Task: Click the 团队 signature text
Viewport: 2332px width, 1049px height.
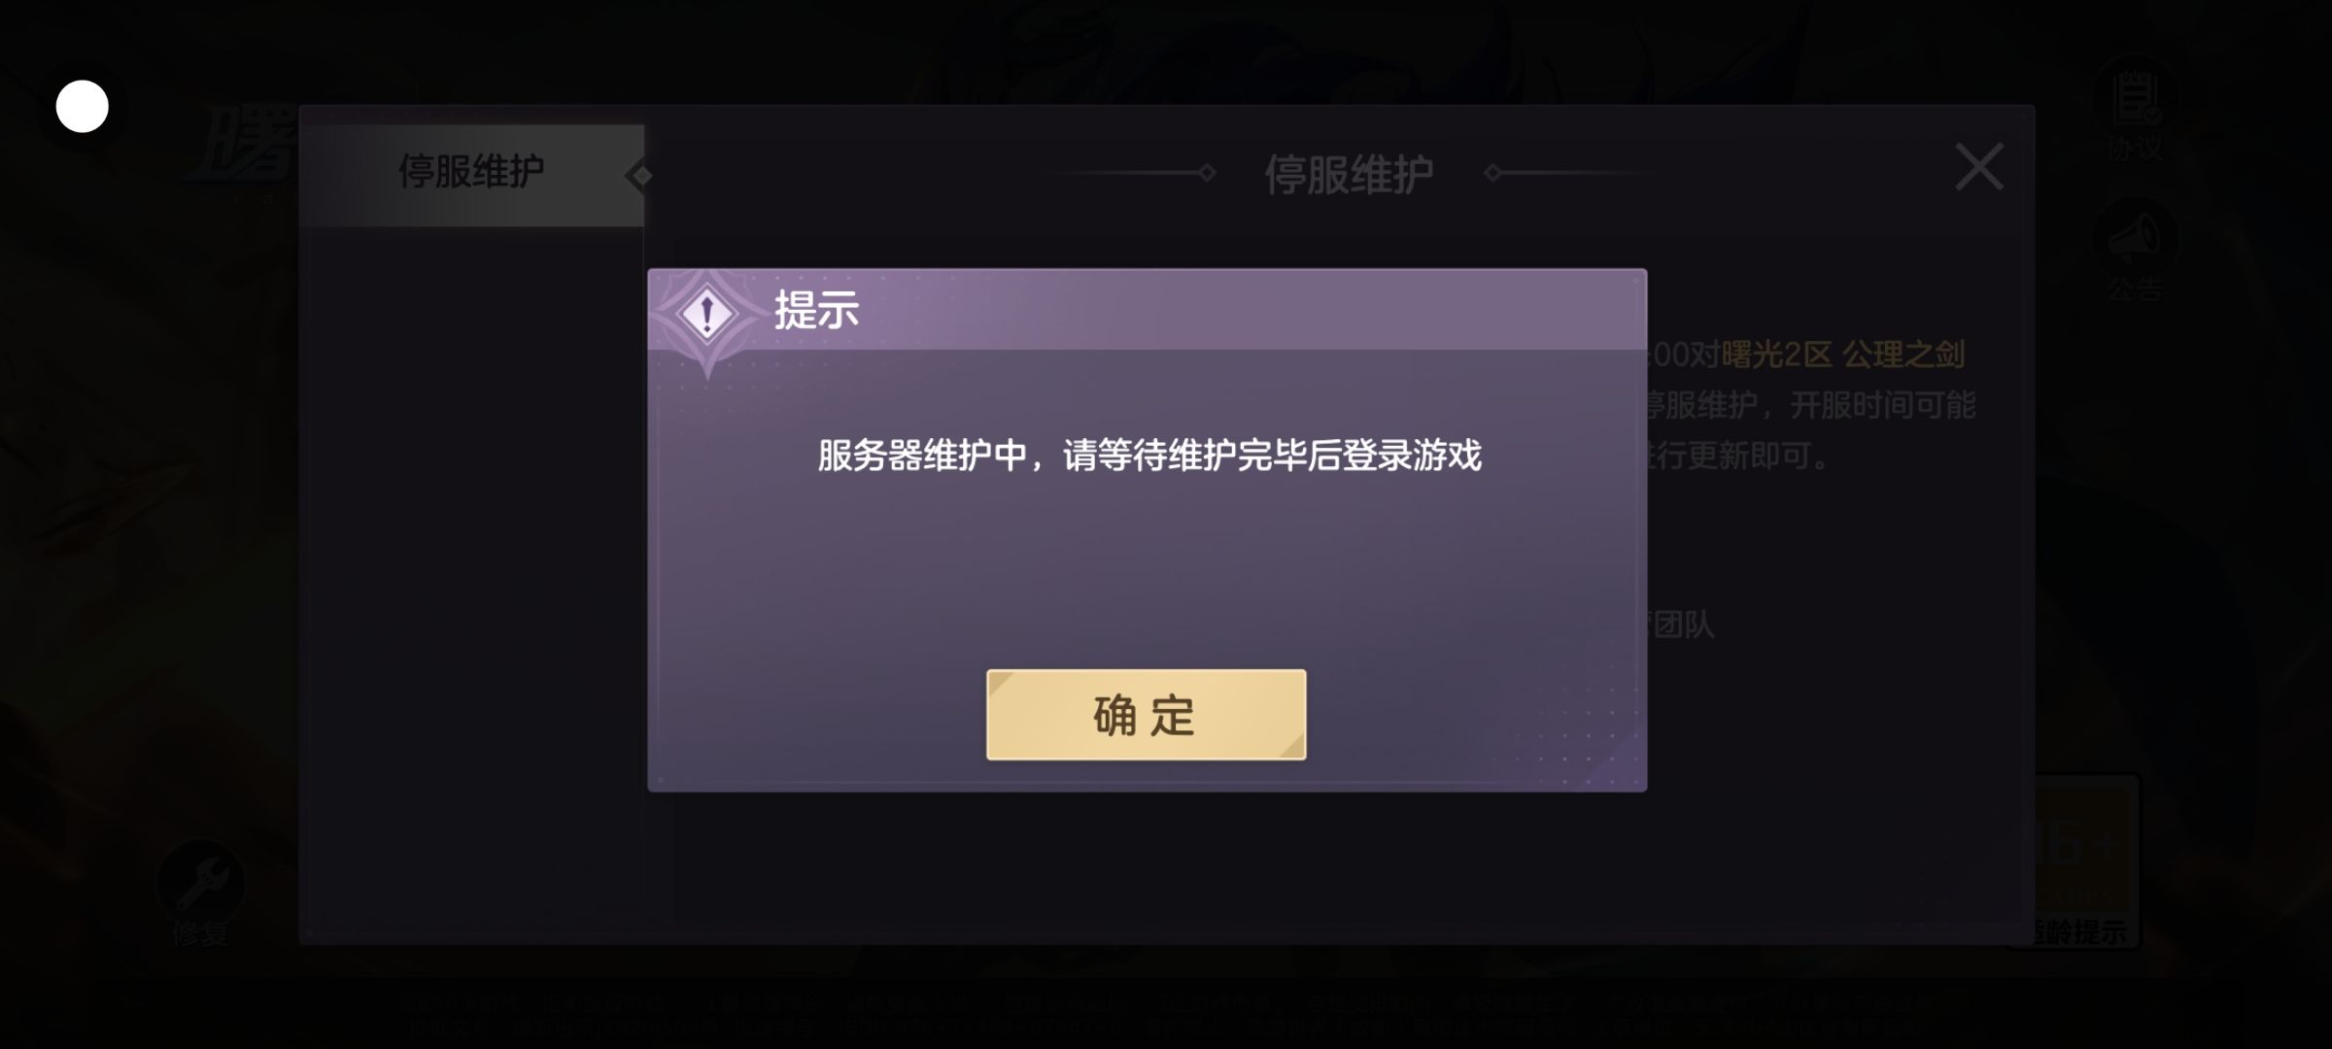Action: point(1684,625)
